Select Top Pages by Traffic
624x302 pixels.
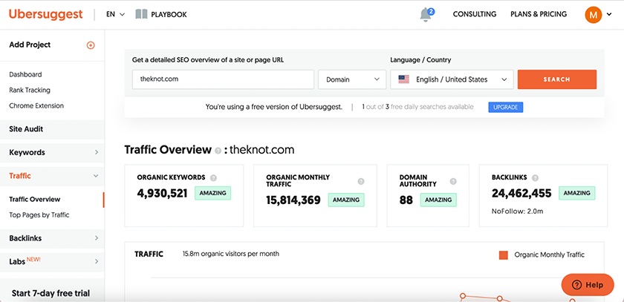click(x=39, y=215)
